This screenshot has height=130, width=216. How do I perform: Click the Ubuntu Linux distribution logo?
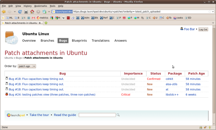[11, 38]
